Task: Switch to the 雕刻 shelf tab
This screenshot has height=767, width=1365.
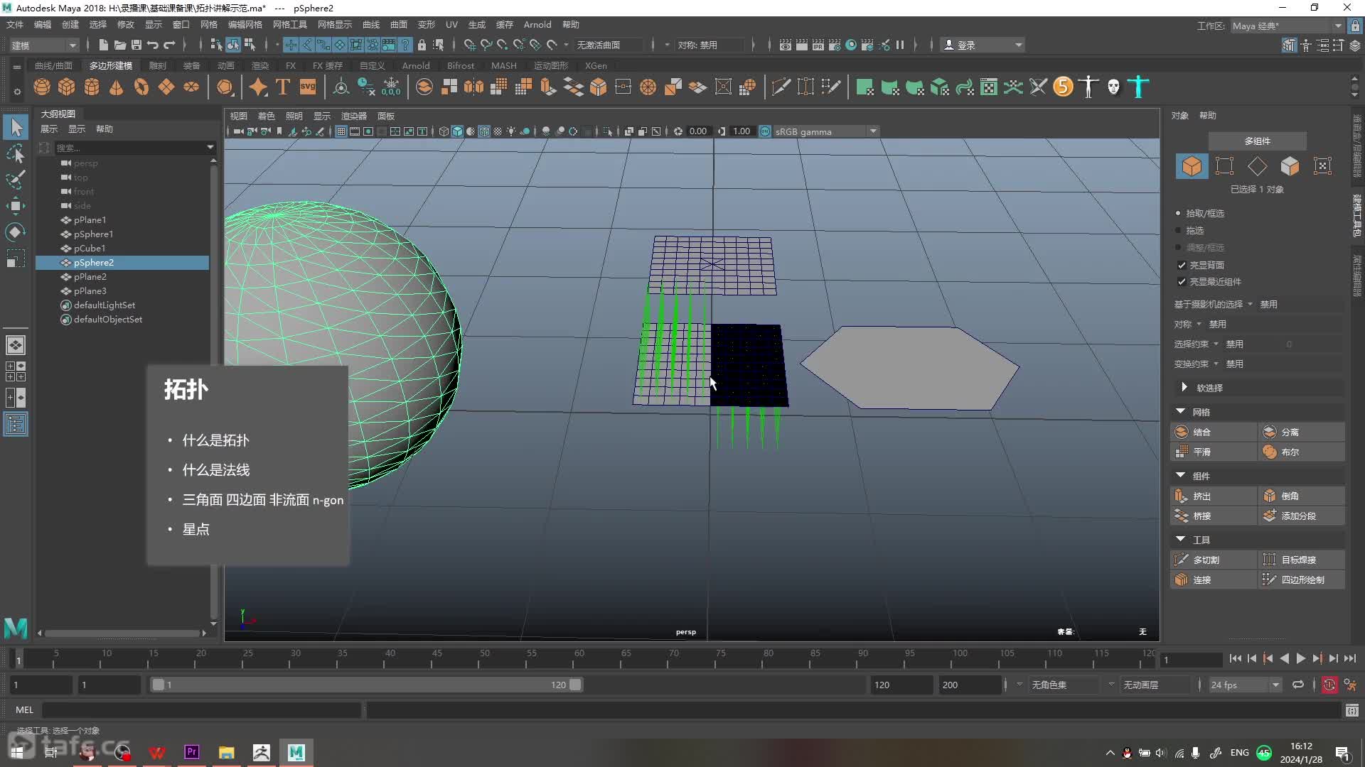Action: (x=158, y=65)
